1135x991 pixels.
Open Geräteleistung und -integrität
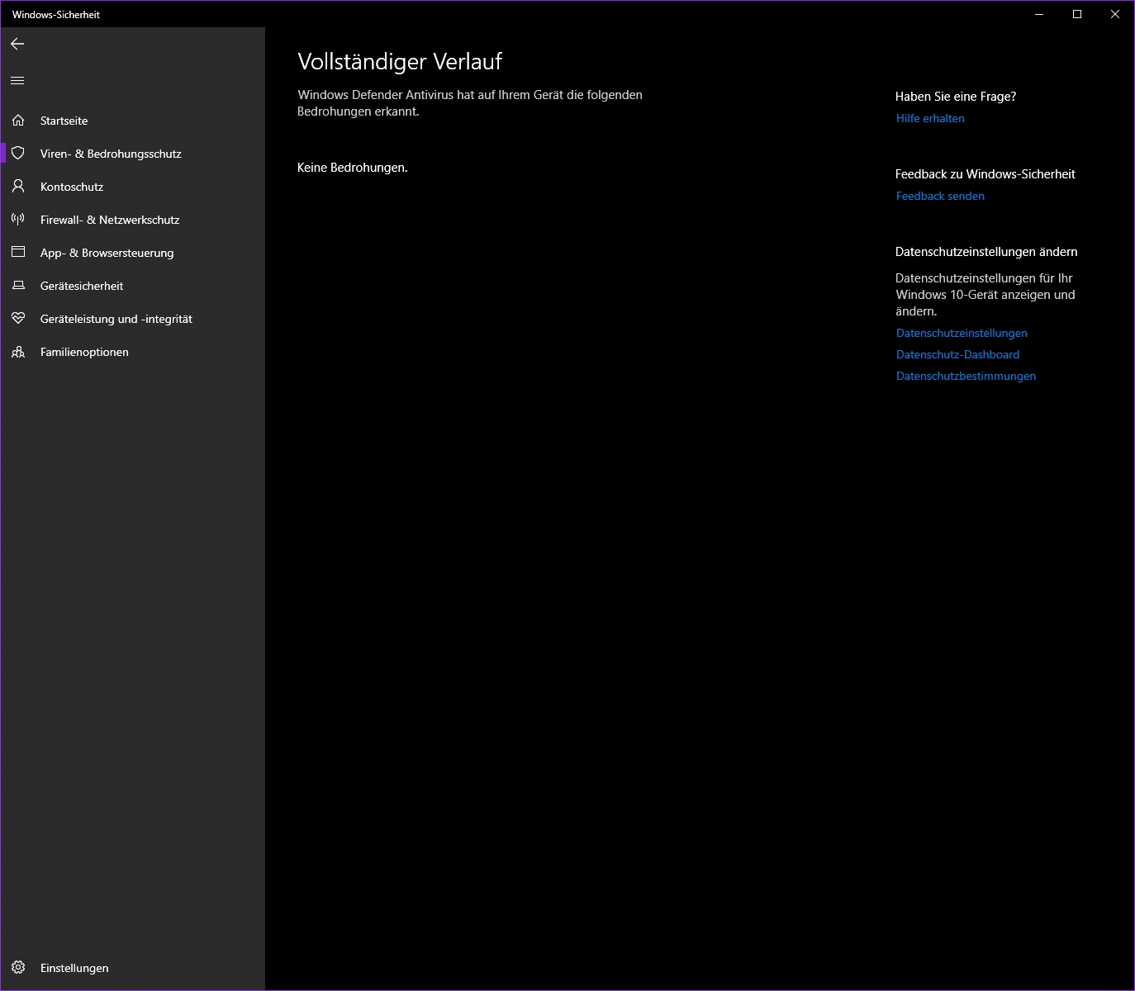point(132,319)
